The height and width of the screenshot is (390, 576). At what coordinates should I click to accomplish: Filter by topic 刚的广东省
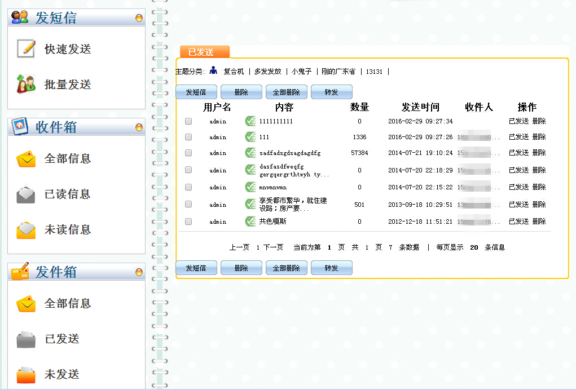point(338,72)
